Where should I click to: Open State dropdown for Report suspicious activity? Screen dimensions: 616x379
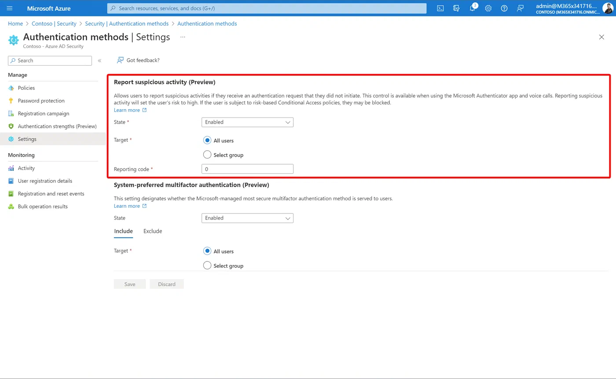[247, 122]
